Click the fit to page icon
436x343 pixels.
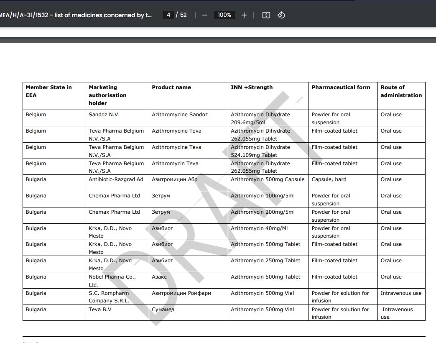266,15
